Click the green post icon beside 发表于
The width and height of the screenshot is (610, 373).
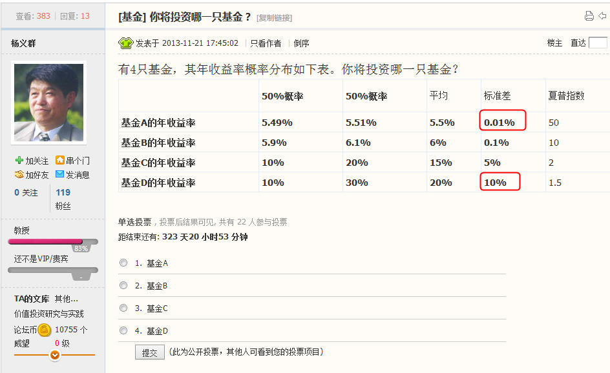[125, 43]
